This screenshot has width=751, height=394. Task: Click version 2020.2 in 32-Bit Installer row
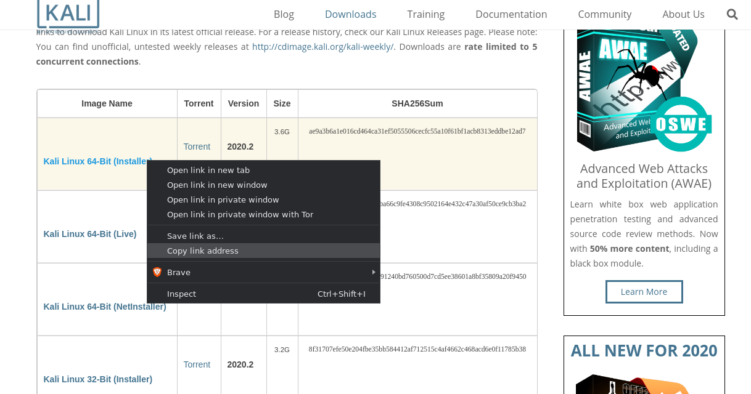[240, 364]
